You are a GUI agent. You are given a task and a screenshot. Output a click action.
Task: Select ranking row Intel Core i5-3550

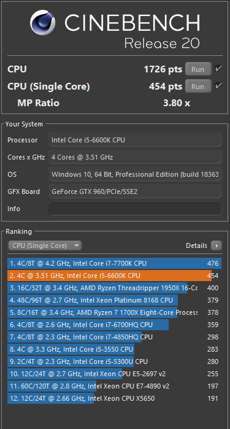[x=114, y=349]
